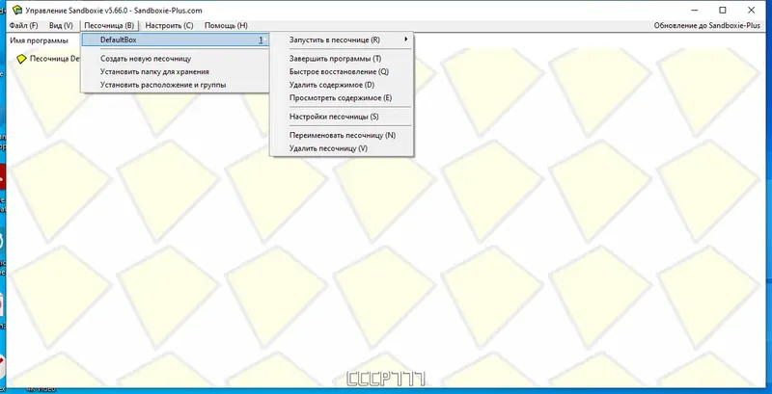Open the Вид (V) menu
The image size is (772, 394).
point(61,26)
